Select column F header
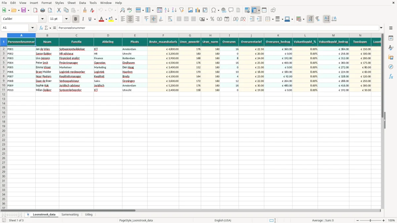 (x=163, y=35)
